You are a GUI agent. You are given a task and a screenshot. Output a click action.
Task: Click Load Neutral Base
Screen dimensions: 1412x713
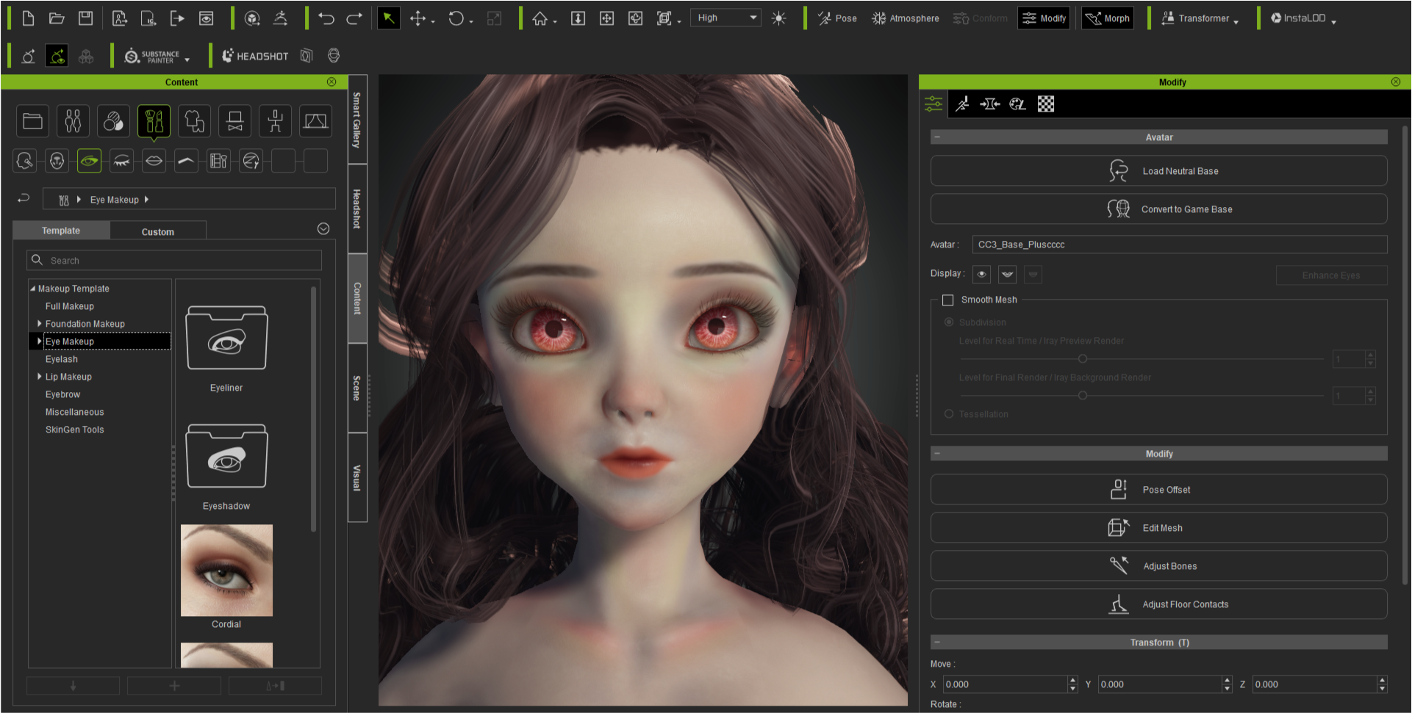tap(1159, 171)
